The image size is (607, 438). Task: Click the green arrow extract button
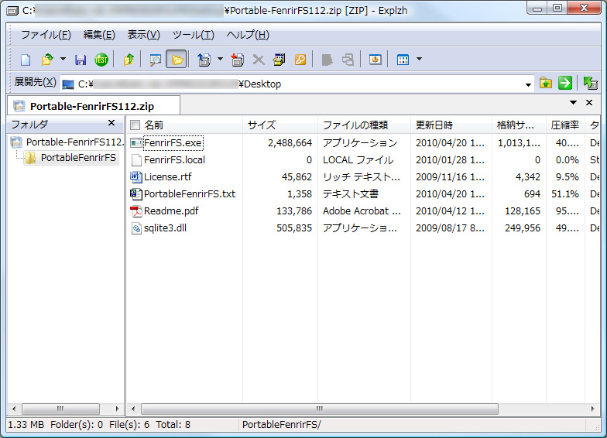click(565, 83)
